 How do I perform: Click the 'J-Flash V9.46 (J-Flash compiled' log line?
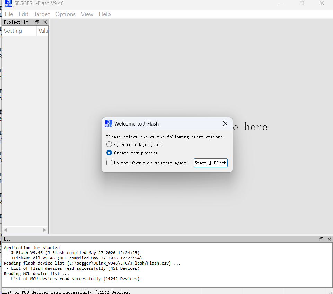click(73, 253)
